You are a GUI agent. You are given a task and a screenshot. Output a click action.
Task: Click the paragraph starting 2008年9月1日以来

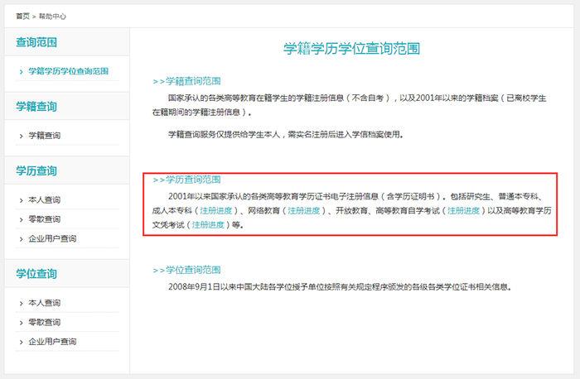coord(340,287)
